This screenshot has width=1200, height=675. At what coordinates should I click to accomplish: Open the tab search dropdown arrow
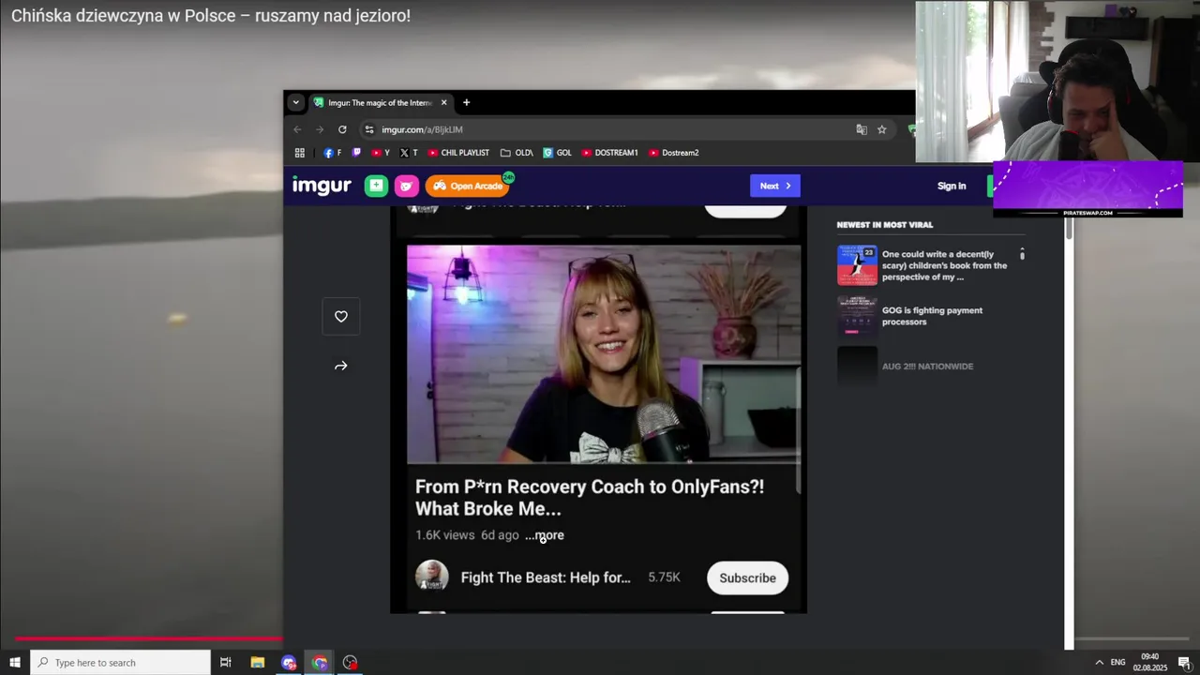pos(295,103)
